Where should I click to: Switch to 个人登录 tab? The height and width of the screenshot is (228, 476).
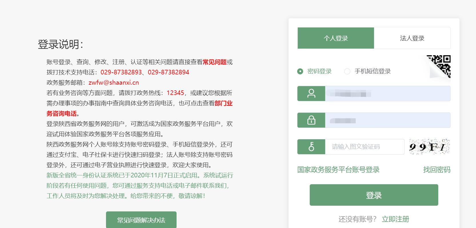336,38
